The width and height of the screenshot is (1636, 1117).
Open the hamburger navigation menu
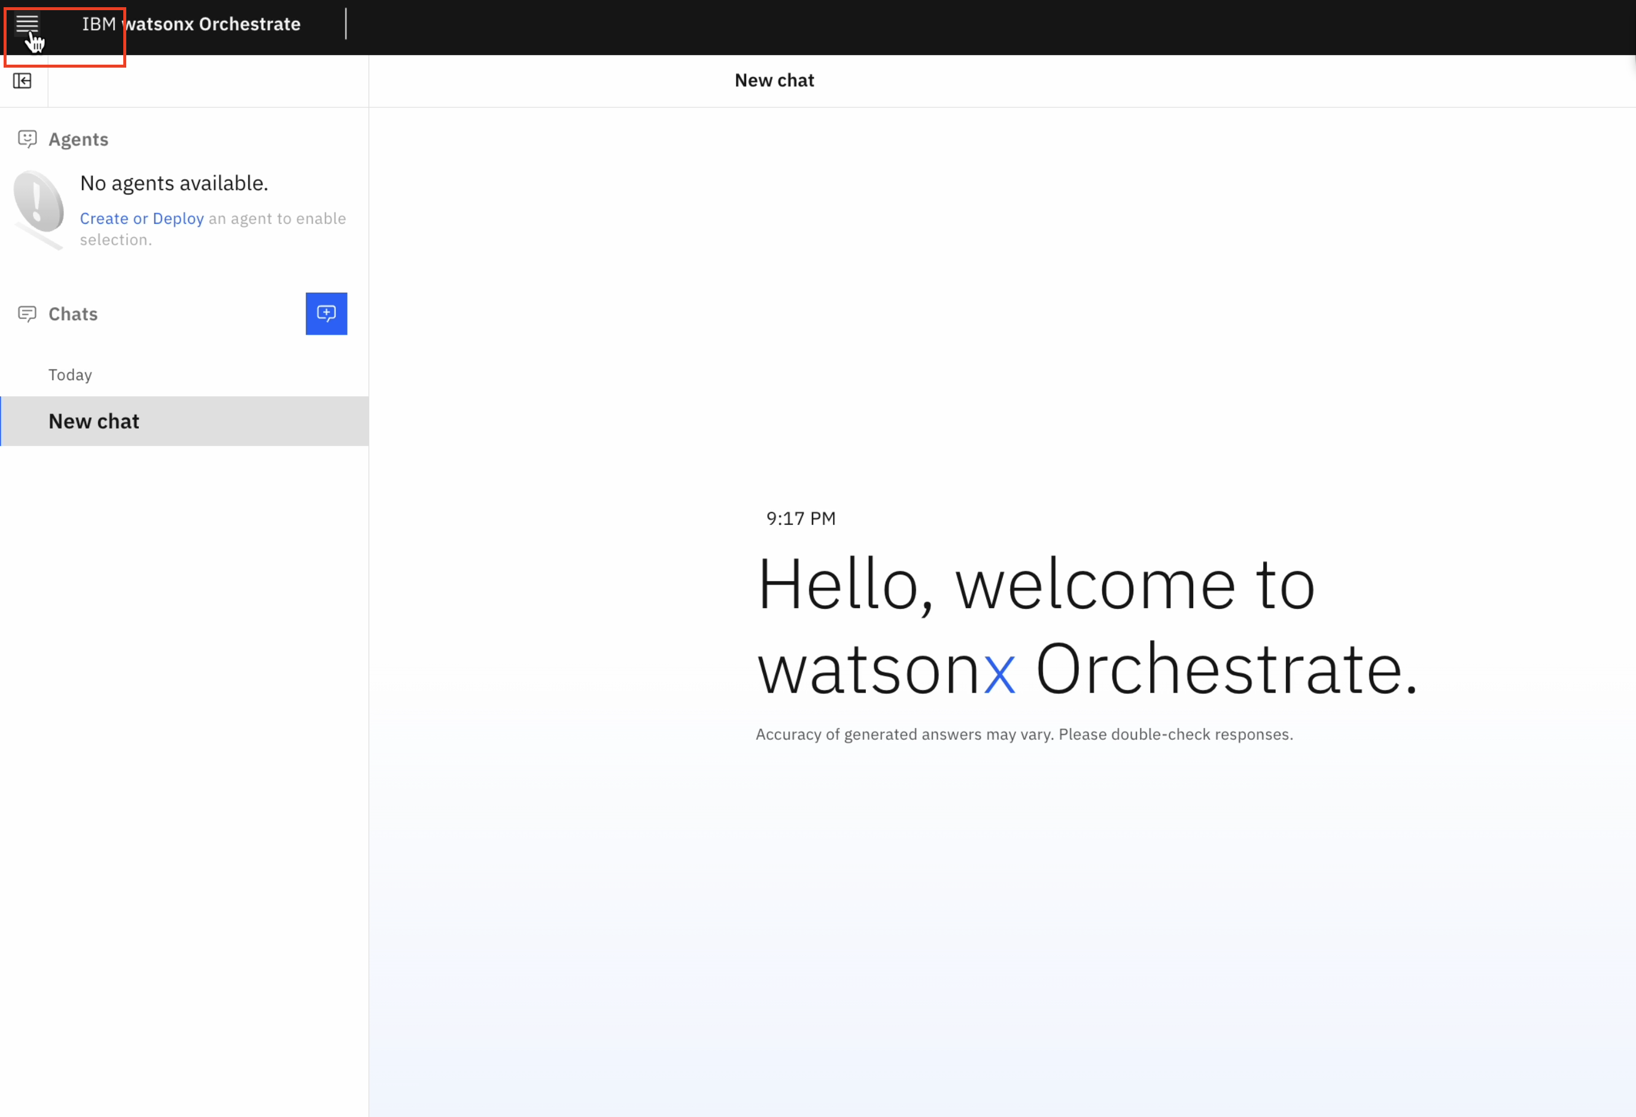click(x=27, y=24)
